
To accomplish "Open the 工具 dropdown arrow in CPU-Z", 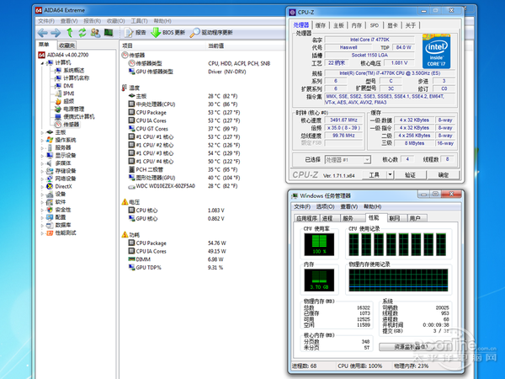I will 388,175.
